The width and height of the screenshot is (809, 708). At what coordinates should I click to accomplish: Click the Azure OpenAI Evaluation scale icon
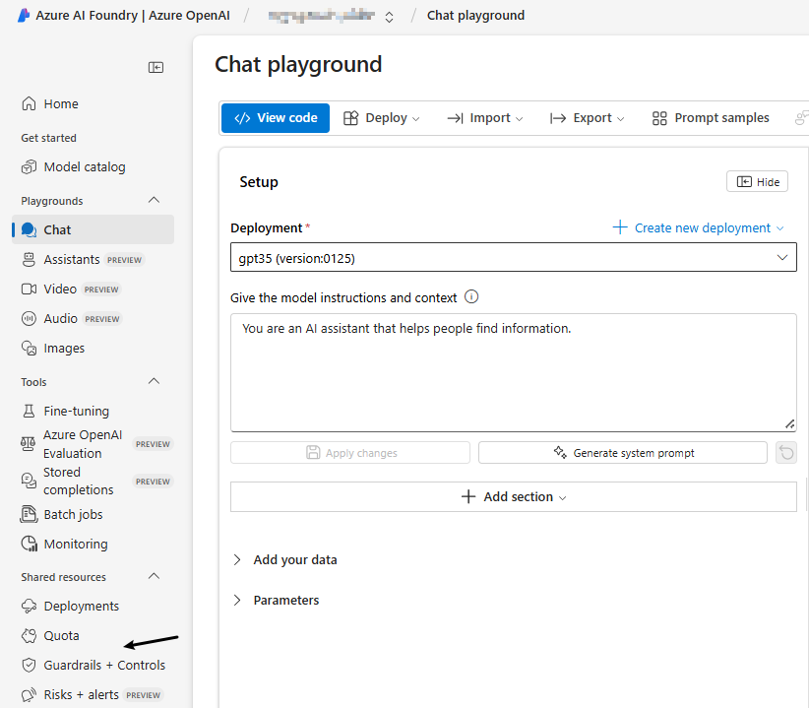coord(28,444)
